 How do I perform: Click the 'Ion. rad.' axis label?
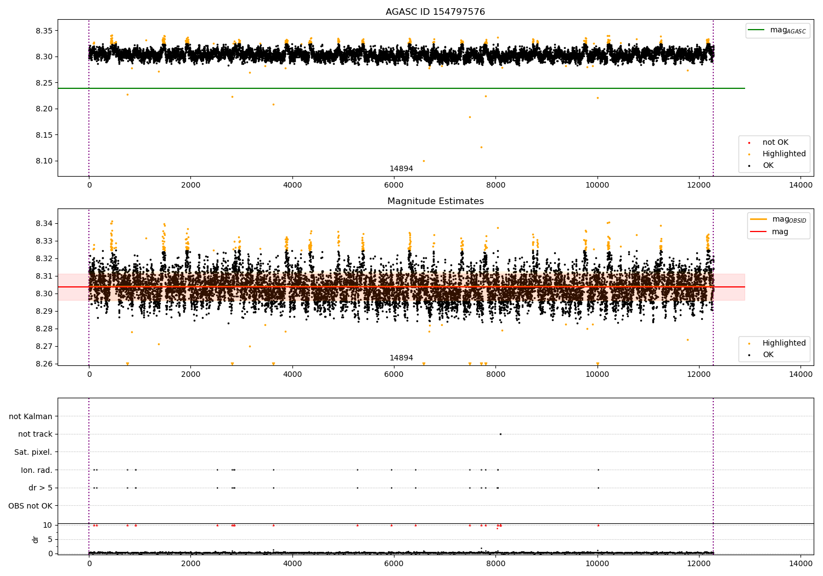point(36,470)
